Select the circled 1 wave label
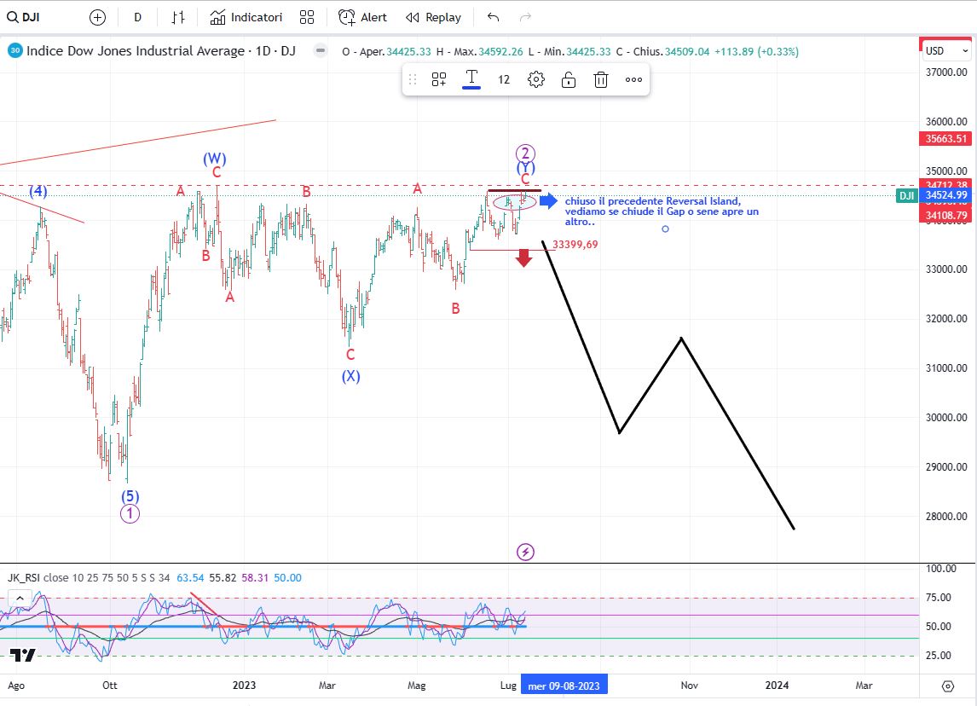 point(130,514)
